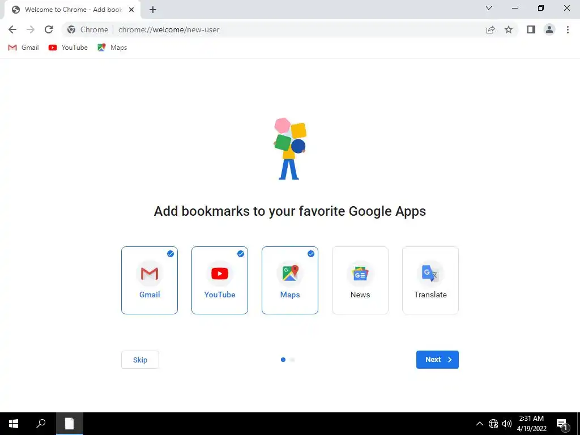The width and height of the screenshot is (580, 435).
Task: Open a new tab with the plus button
Action: pyautogui.click(x=153, y=10)
